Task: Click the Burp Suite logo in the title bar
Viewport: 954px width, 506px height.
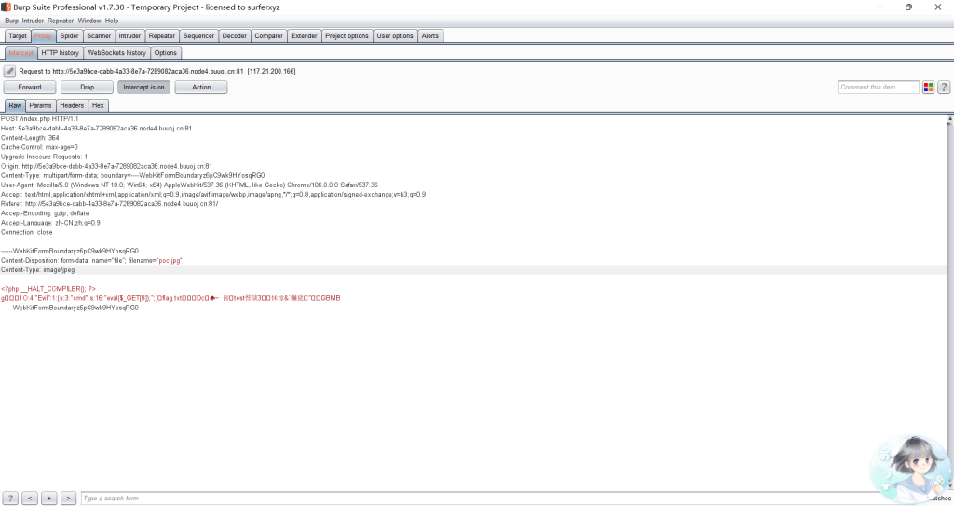Action: [x=7, y=7]
